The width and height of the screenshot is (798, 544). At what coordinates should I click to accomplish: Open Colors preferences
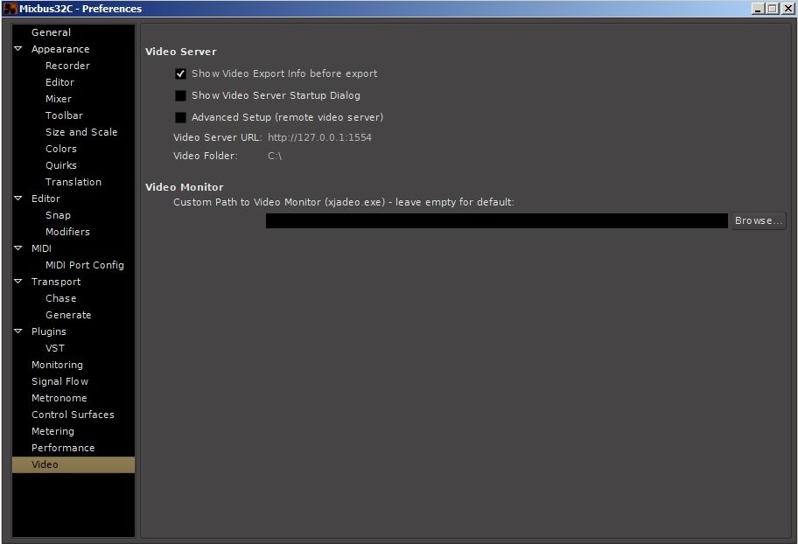click(60, 149)
